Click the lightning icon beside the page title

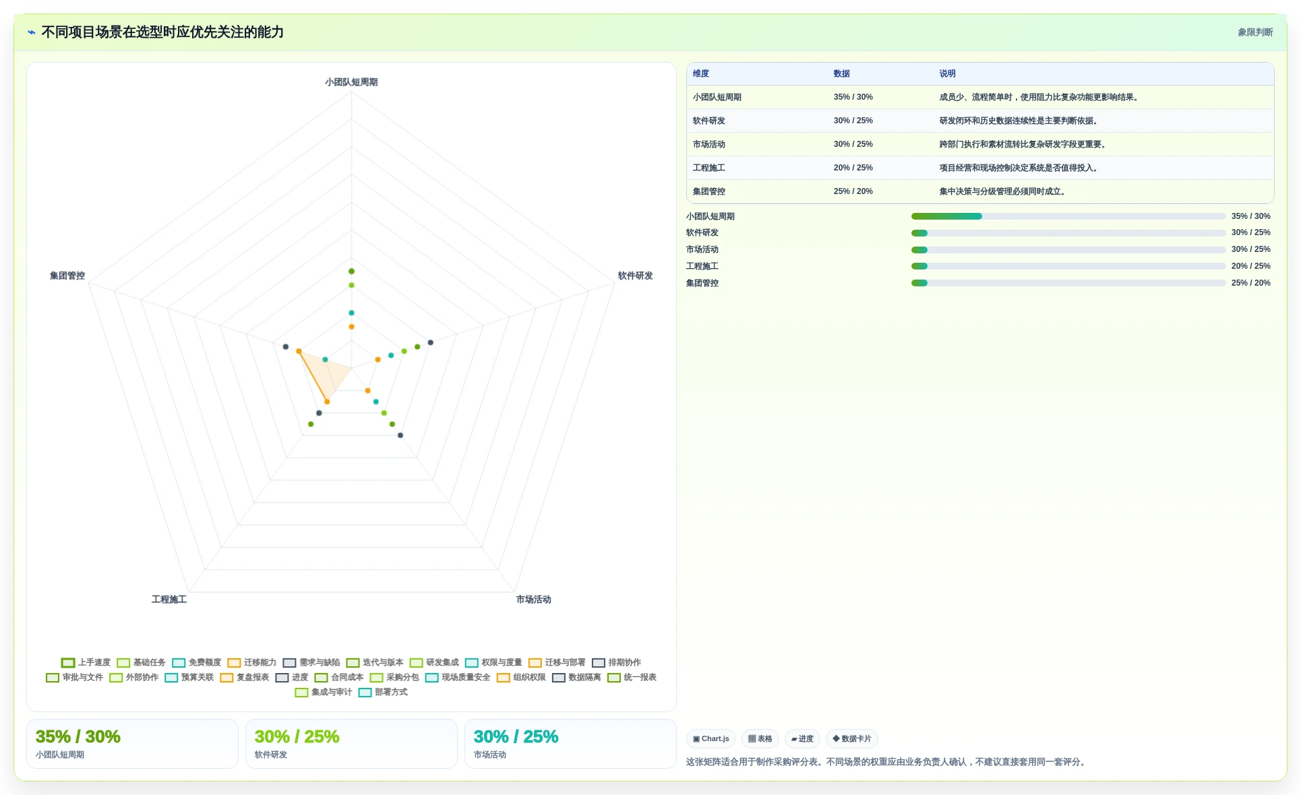[32, 32]
